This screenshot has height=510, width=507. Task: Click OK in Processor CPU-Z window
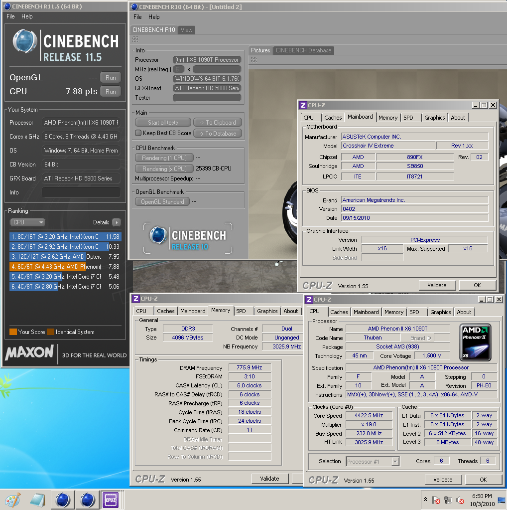click(x=483, y=480)
